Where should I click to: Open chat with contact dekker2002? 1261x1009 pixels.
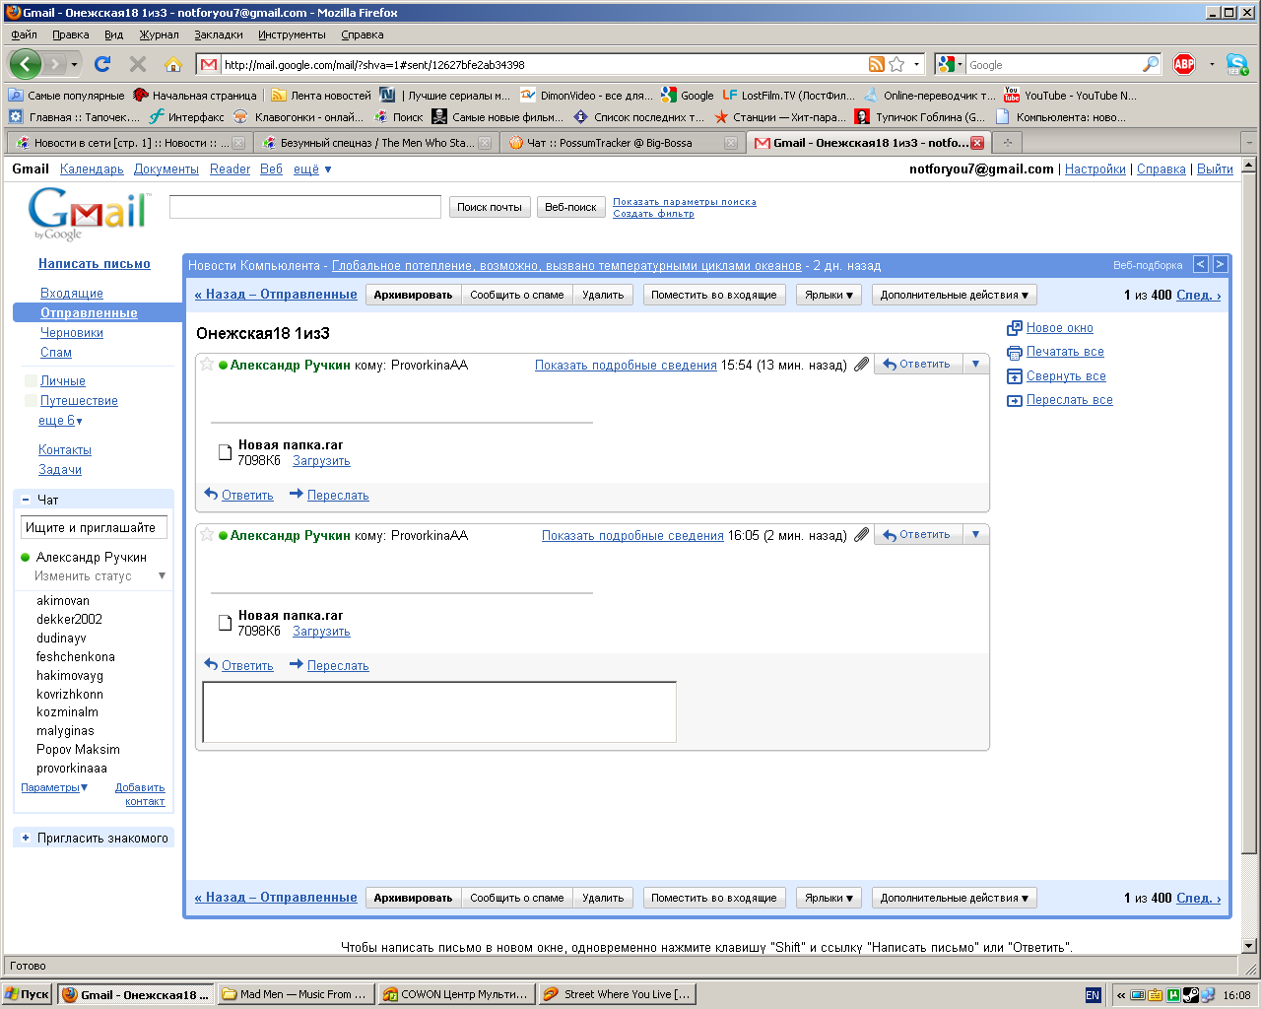[69, 620]
